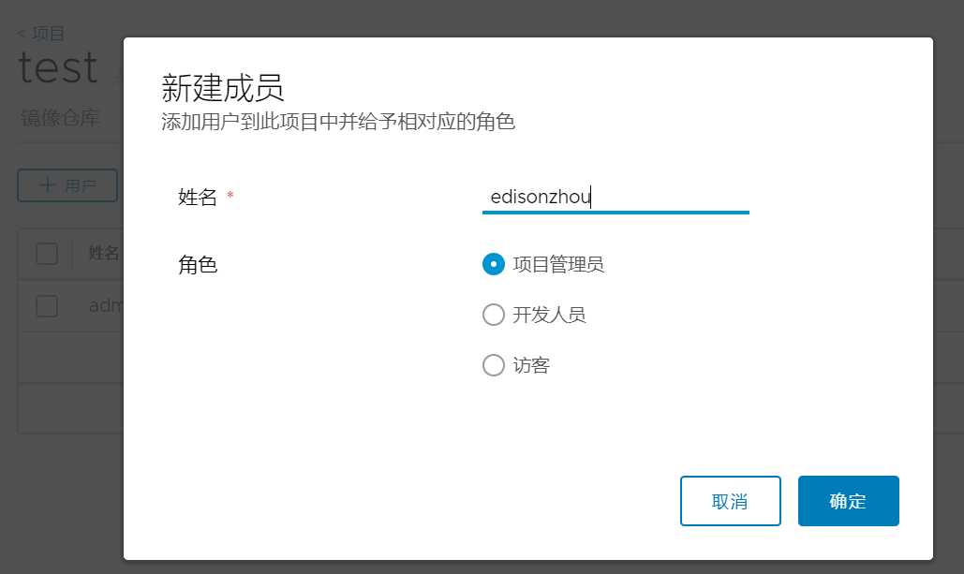Select the 项目管理员 radio button

[x=494, y=265]
